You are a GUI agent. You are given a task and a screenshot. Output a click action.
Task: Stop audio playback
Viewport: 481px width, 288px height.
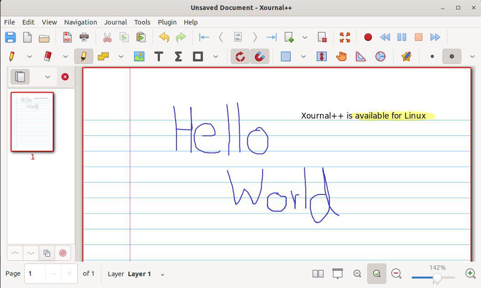tap(419, 37)
